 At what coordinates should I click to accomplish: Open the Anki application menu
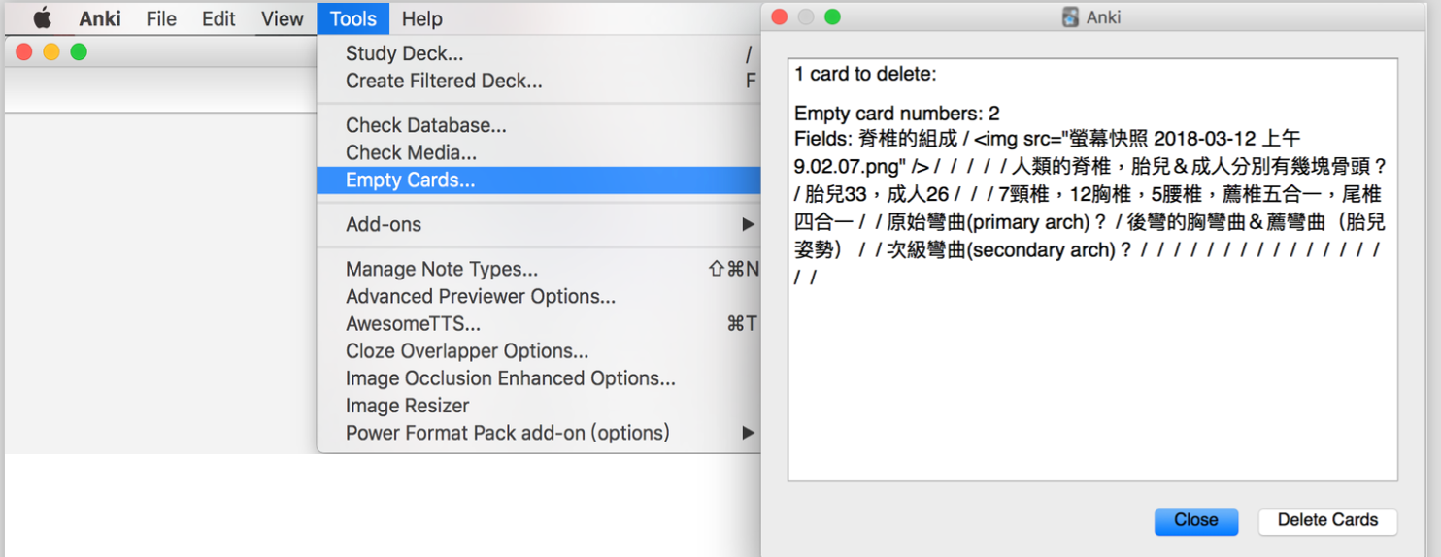(x=100, y=18)
